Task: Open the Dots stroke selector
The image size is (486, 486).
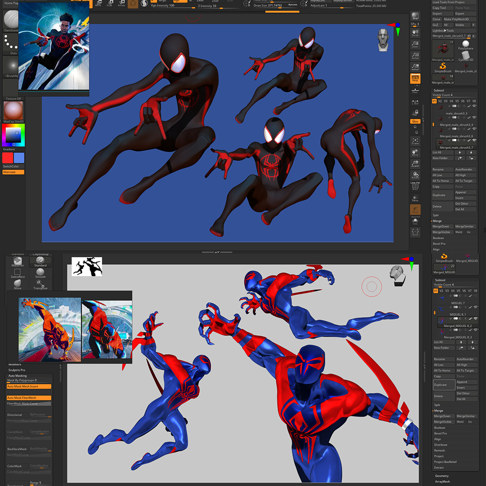Action: pos(10,44)
